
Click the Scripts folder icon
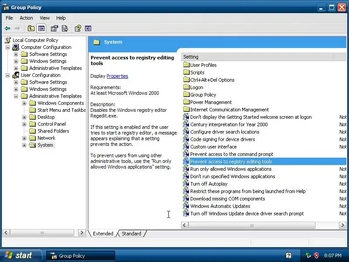pos(186,72)
